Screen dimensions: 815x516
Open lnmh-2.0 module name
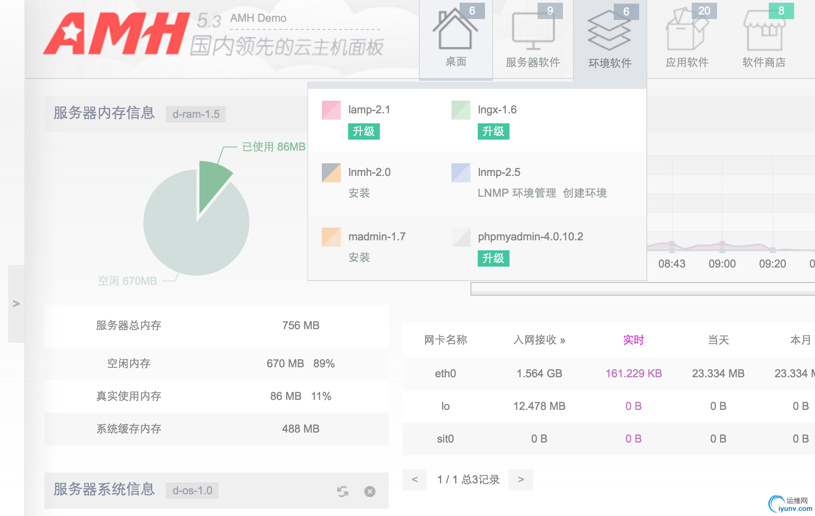tap(369, 172)
